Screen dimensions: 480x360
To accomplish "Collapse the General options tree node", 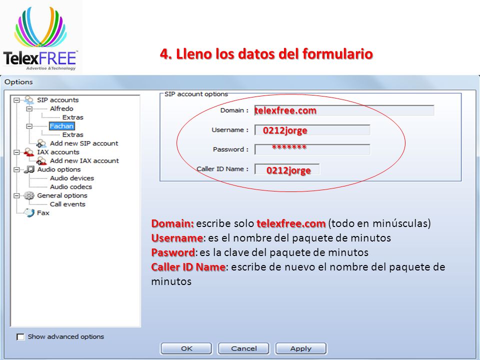I will [x=16, y=195].
